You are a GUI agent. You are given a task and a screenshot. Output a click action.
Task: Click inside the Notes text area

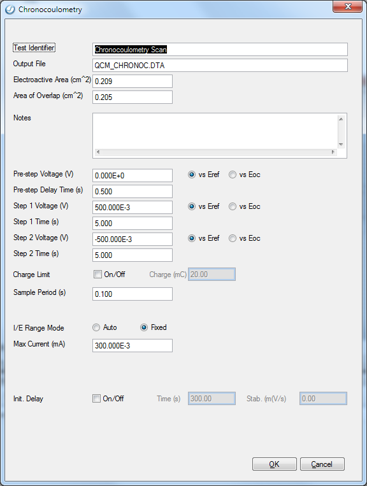(x=215, y=131)
